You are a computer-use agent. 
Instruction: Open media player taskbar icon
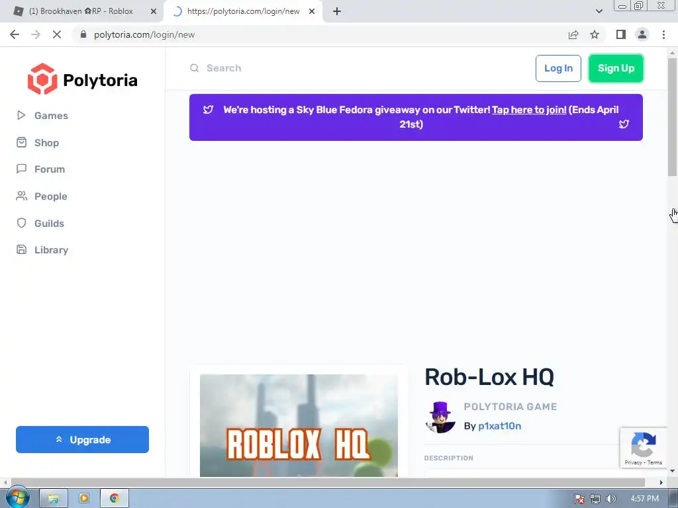pyautogui.click(x=84, y=499)
